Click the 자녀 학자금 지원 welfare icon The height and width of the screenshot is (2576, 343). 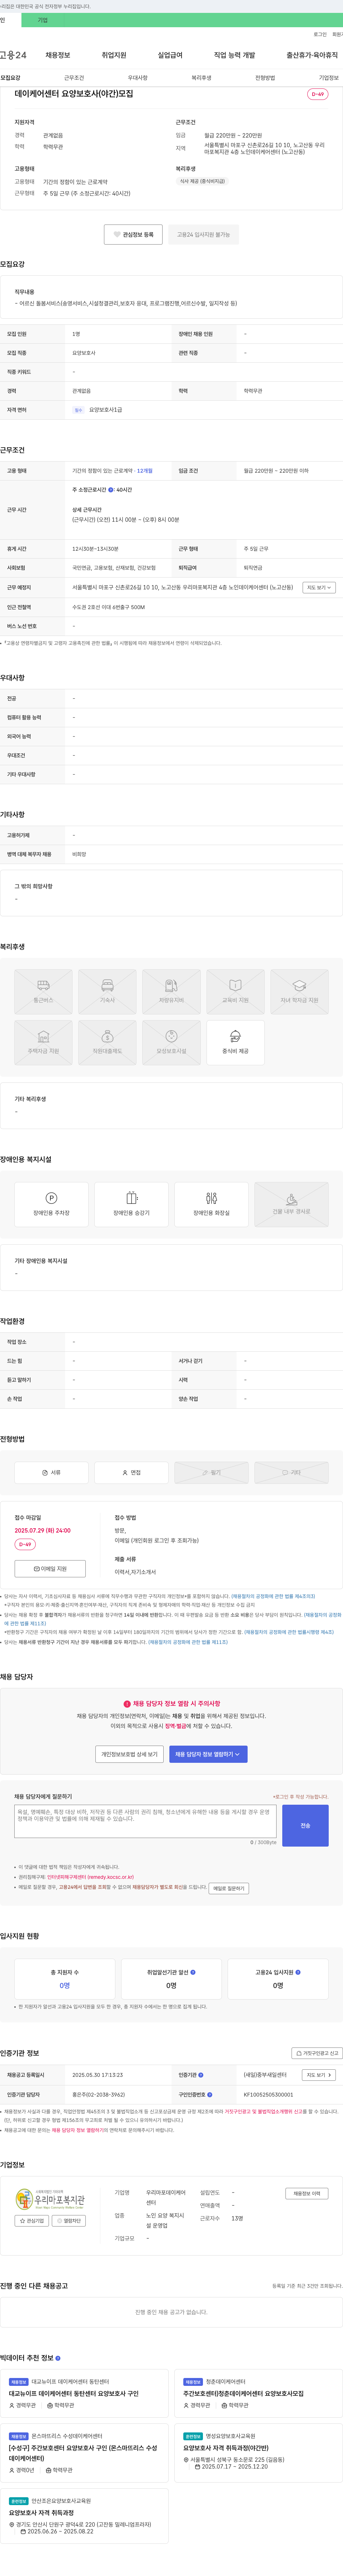tap(299, 991)
